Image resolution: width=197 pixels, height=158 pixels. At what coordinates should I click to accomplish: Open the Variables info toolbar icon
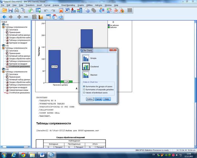coord(80,10)
